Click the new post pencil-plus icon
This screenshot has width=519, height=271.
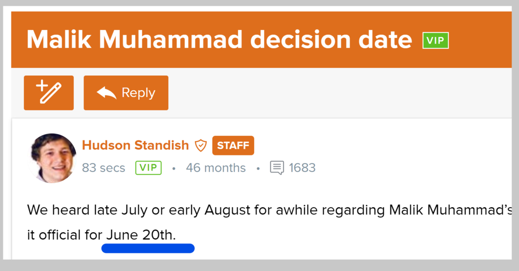click(x=49, y=93)
